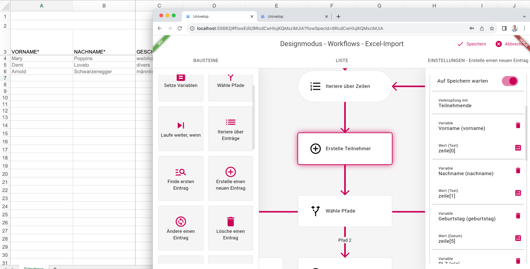Select the Ändere einen Eintrag block
The height and width of the screenshot is (269, 530).
click(x=181, y=228)
